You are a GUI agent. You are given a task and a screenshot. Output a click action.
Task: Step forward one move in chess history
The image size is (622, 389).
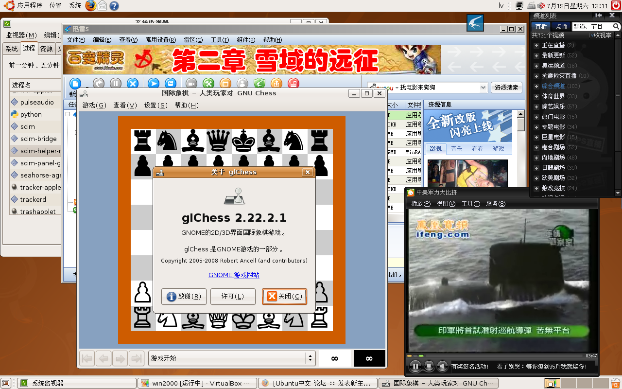click(x=120, y=359)
